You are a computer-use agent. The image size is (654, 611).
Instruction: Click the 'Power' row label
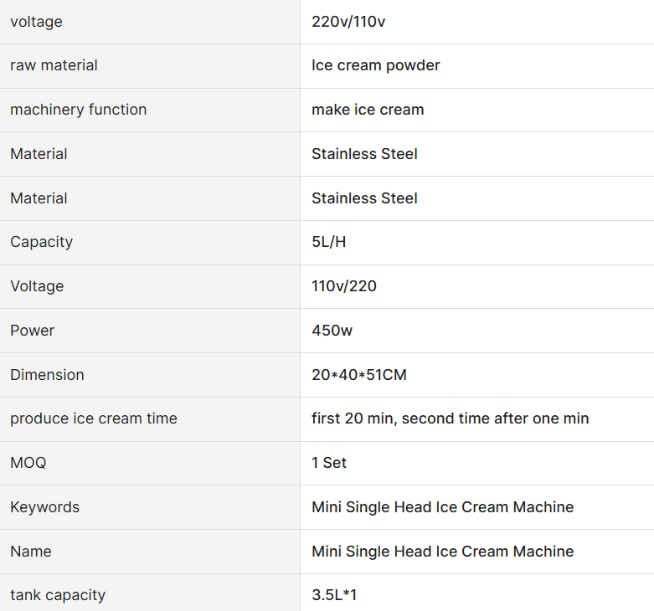(x=32, y=331)
